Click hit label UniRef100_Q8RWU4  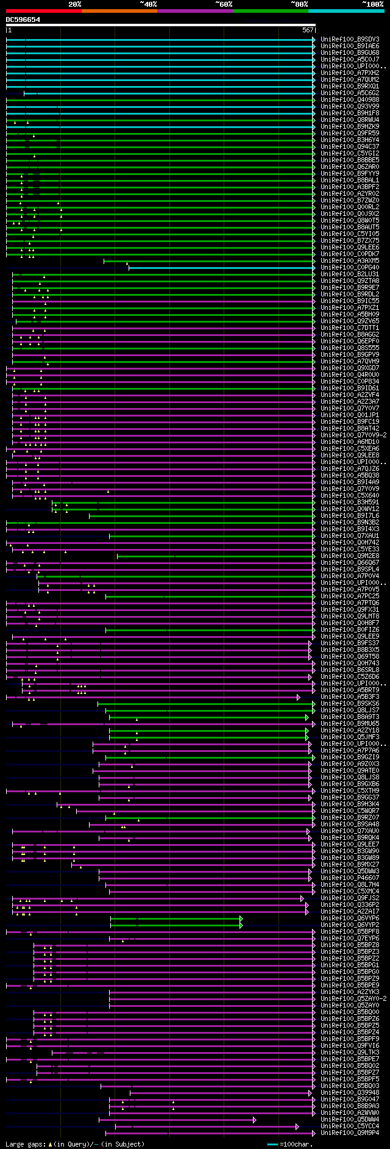click(350, 120)
